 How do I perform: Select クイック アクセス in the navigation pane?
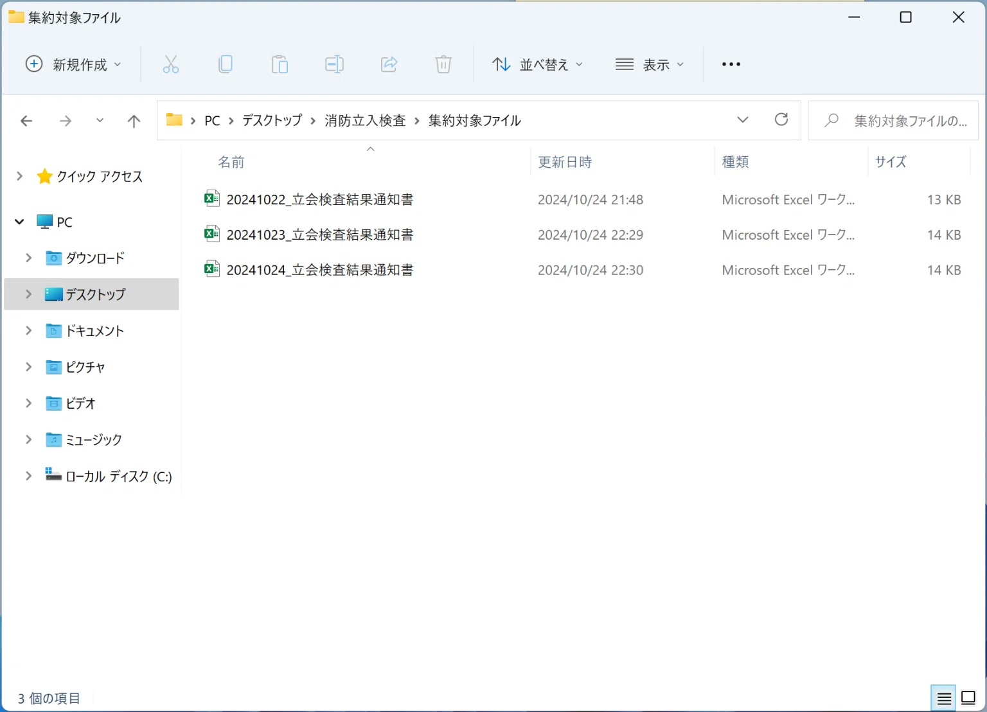click(100, 177)
